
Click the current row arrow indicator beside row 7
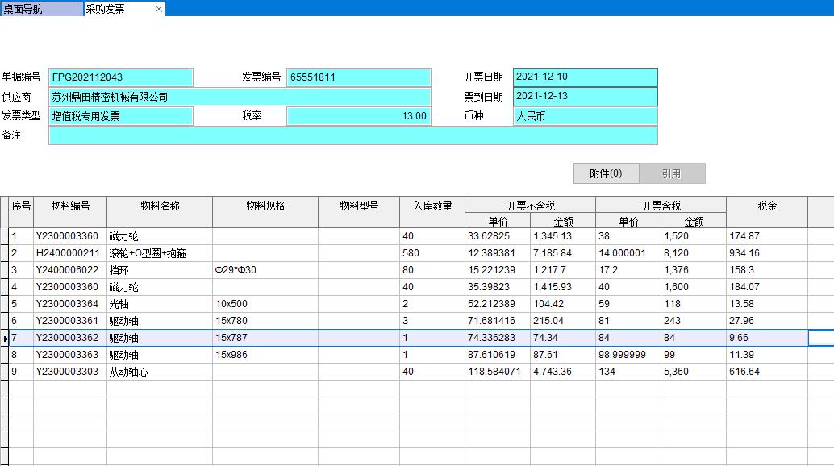5,339
